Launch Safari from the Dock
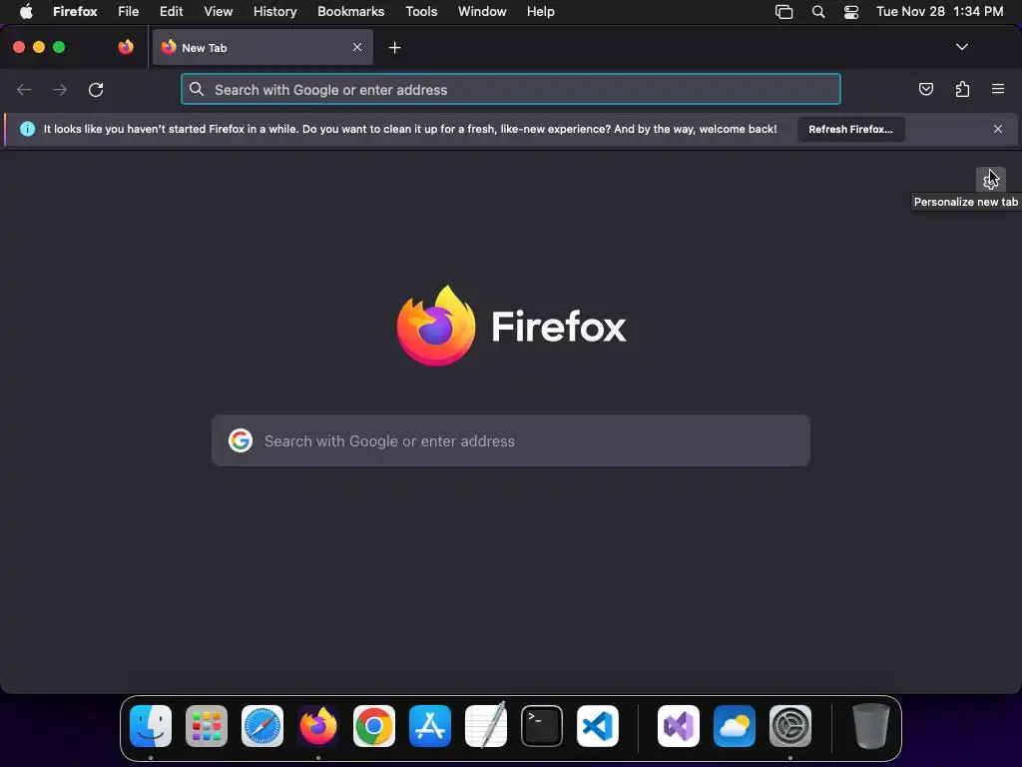The height and width of the screenshot is (767, 1022). click(262, 726)
